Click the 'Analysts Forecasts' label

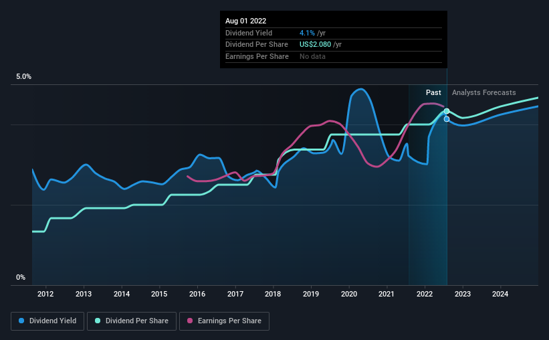[484, 92]
